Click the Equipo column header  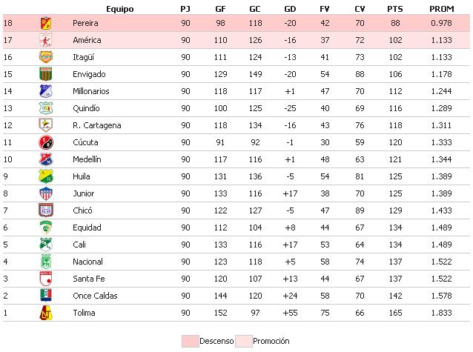(119, 8)
